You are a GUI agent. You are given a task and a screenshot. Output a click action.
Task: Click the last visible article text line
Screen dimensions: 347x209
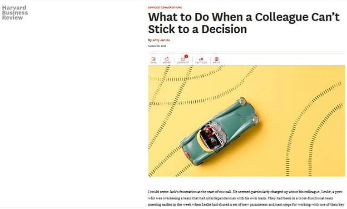(x=246, y=204)
